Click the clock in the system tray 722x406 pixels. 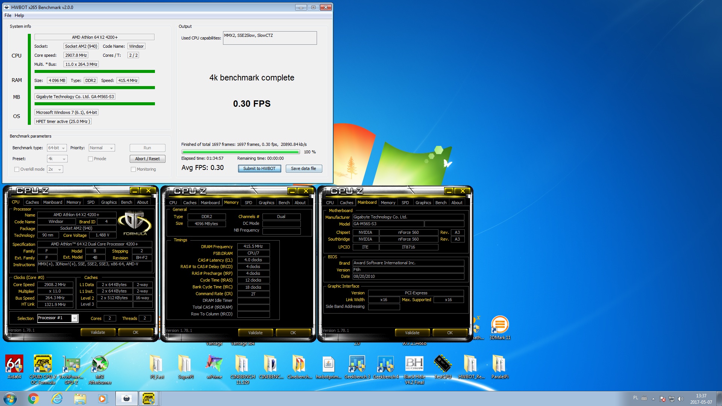(701, 399)
